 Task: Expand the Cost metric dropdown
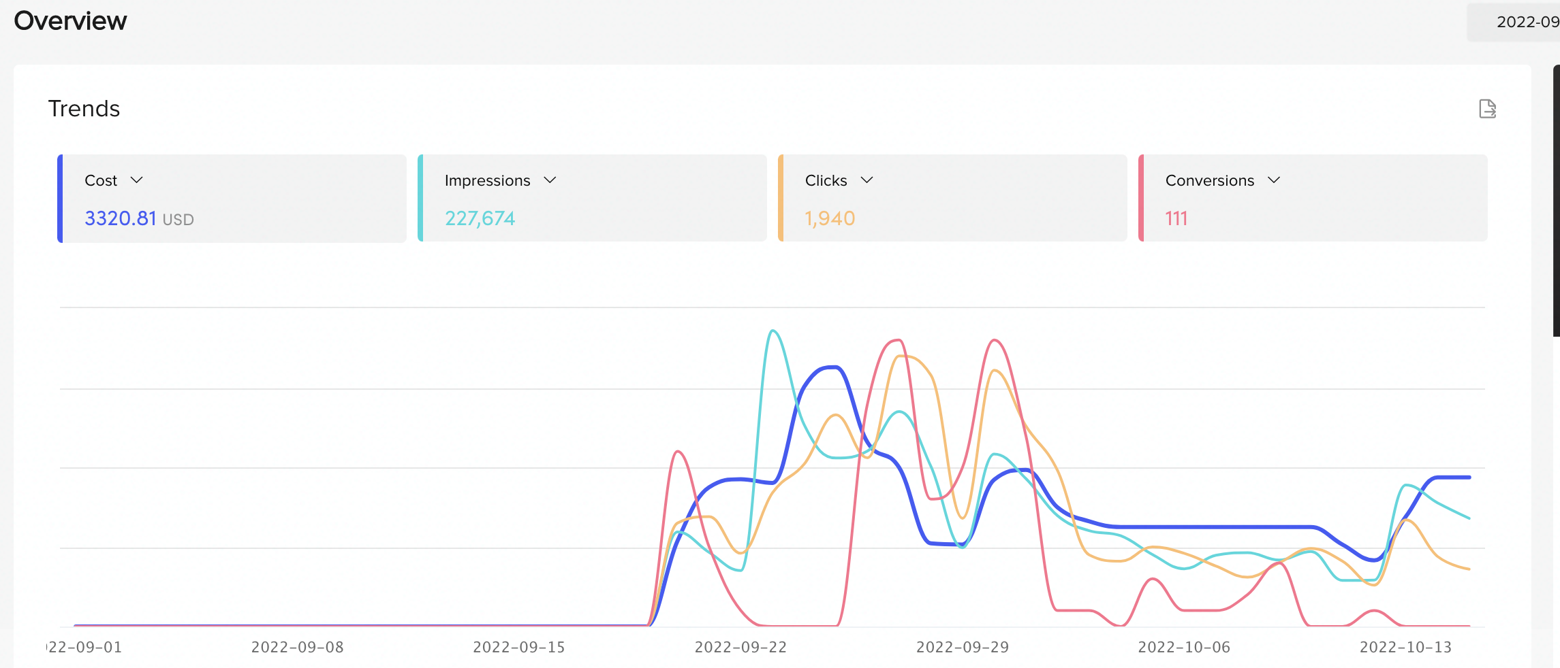[136, 180]
